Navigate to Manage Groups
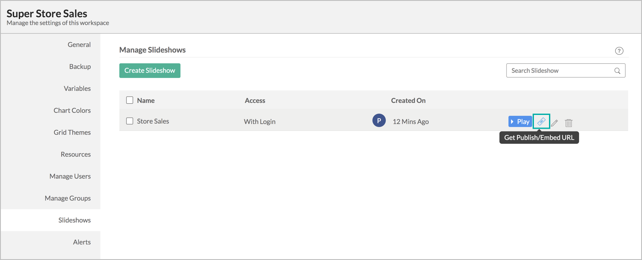The image size is (642, 260). coord(68,198)
